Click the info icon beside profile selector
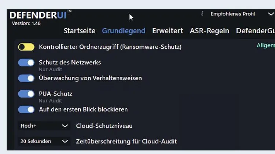Image resolution: width=275 pixels, height=154 pixels. point(202,14)
